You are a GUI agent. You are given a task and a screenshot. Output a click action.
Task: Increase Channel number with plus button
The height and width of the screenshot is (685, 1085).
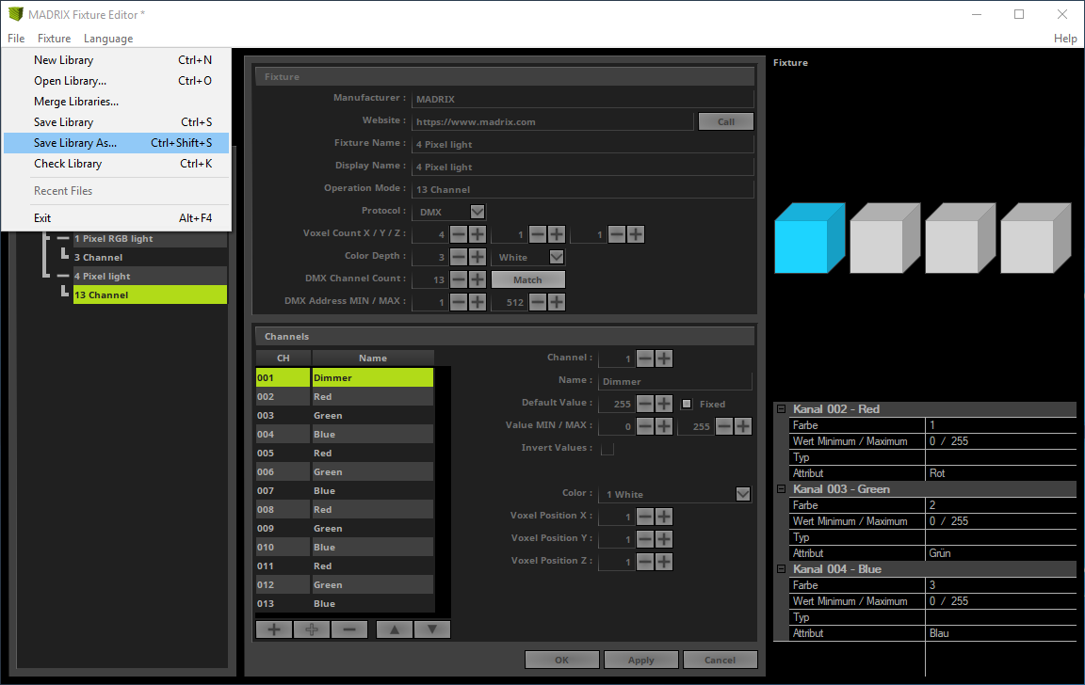click(664, 358)
